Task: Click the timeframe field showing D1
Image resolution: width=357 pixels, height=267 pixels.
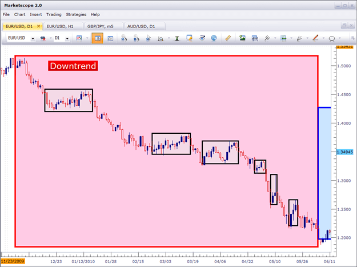Action: (x=59, y=38)
